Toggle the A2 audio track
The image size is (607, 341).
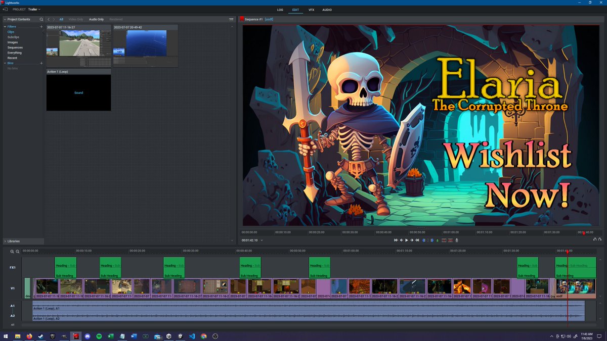pos(13,316)
